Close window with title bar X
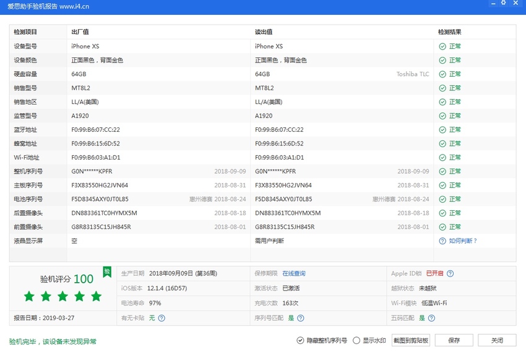 [x=515, y=3]
